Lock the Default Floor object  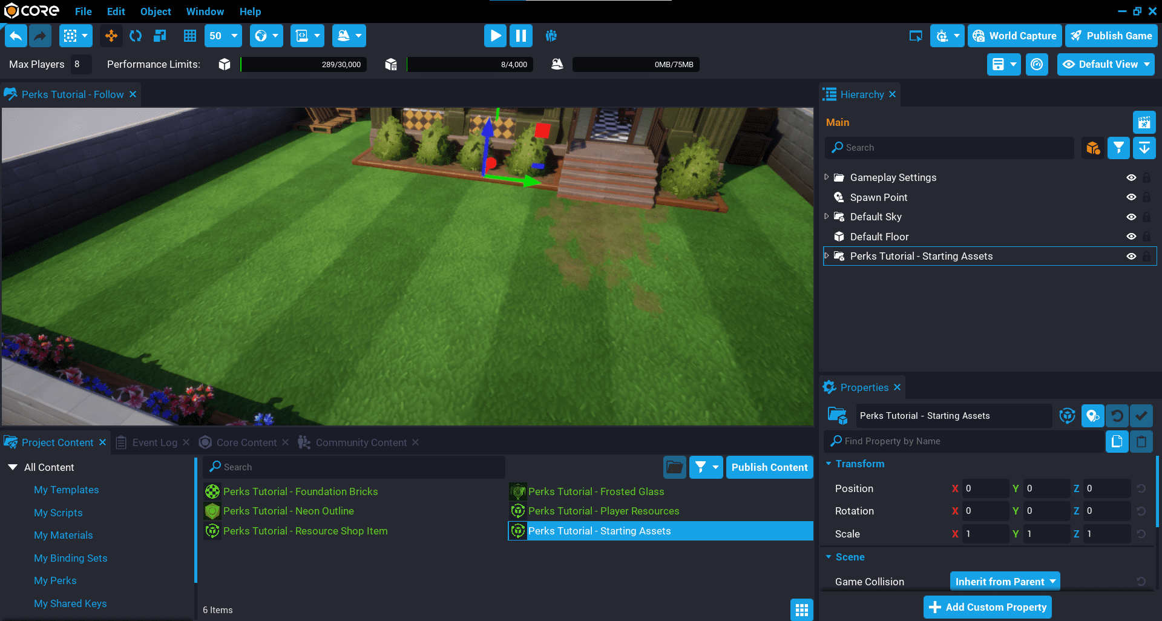[1146, 237]
